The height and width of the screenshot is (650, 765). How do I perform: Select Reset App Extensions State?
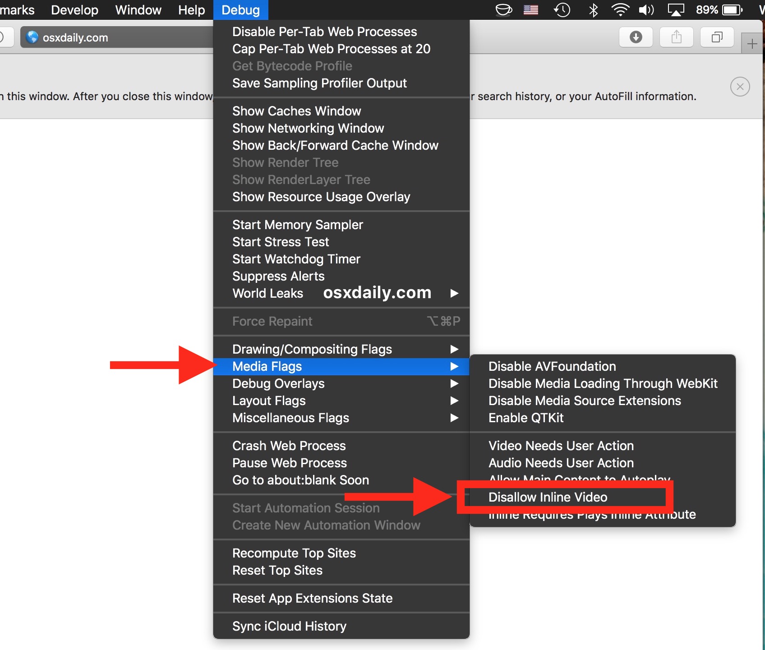[x=312, y=598]
